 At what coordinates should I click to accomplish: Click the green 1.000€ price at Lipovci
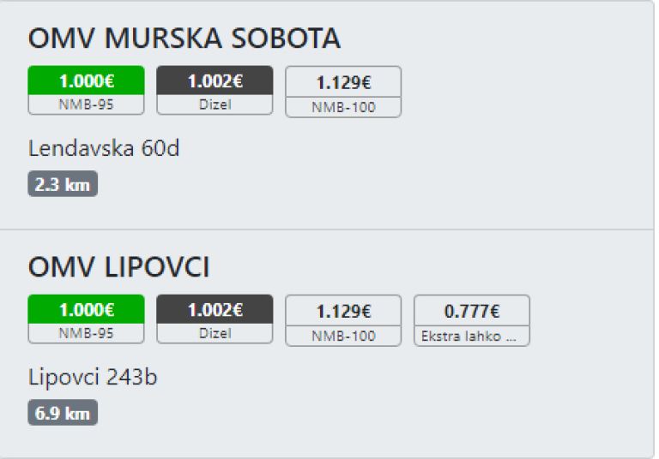pos(86,310)
